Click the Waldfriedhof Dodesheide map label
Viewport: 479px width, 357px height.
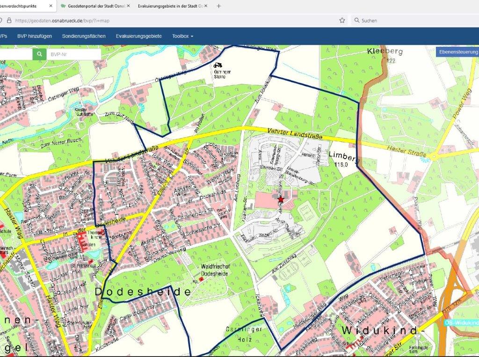pyautogui.click(x=215, y=270)
